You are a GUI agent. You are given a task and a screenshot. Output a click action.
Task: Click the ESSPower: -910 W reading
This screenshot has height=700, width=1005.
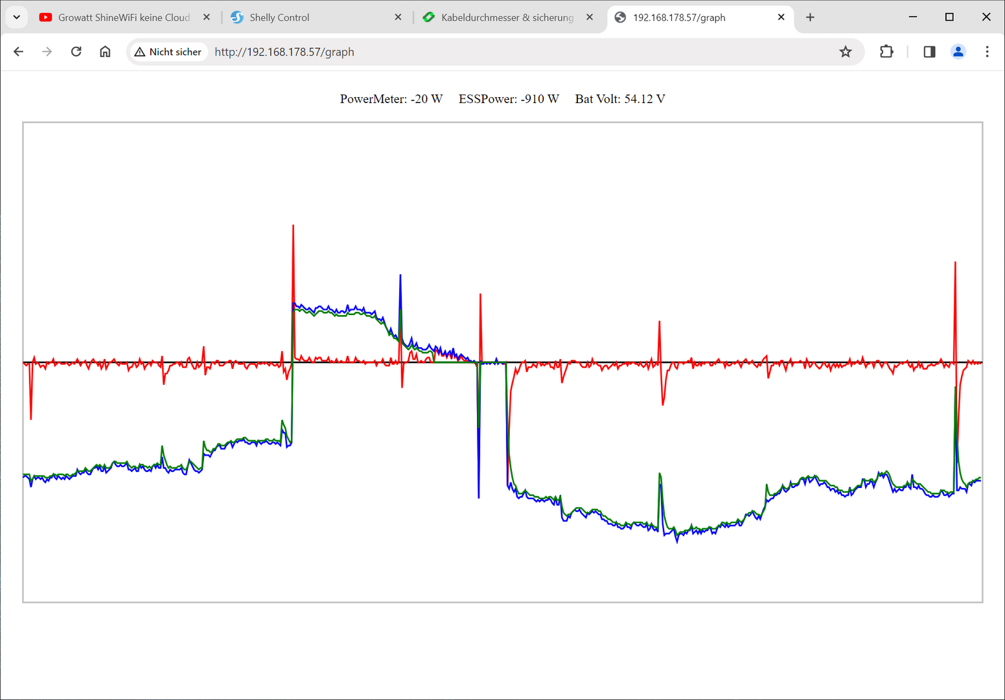[509, 99]
